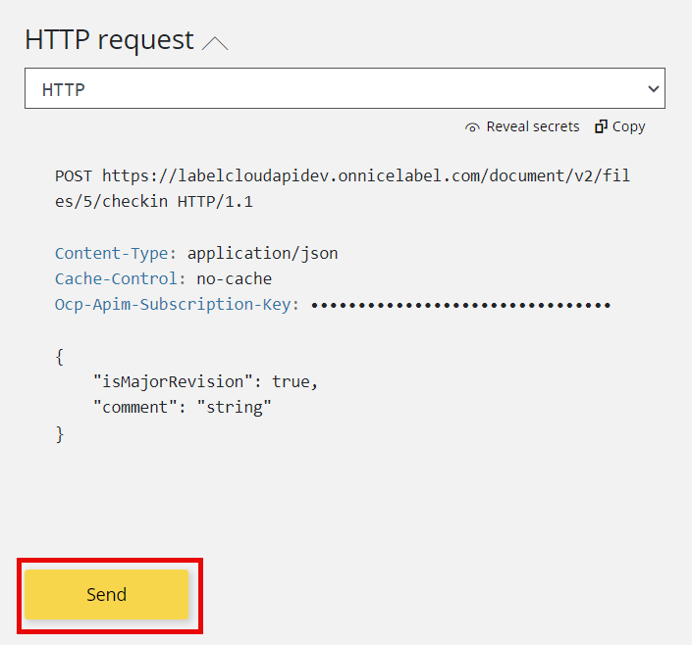This screenshot has height=645, width=692.
Task: Click the eye icon beside Reveal secrets
Action: click(x=473, y=127)
